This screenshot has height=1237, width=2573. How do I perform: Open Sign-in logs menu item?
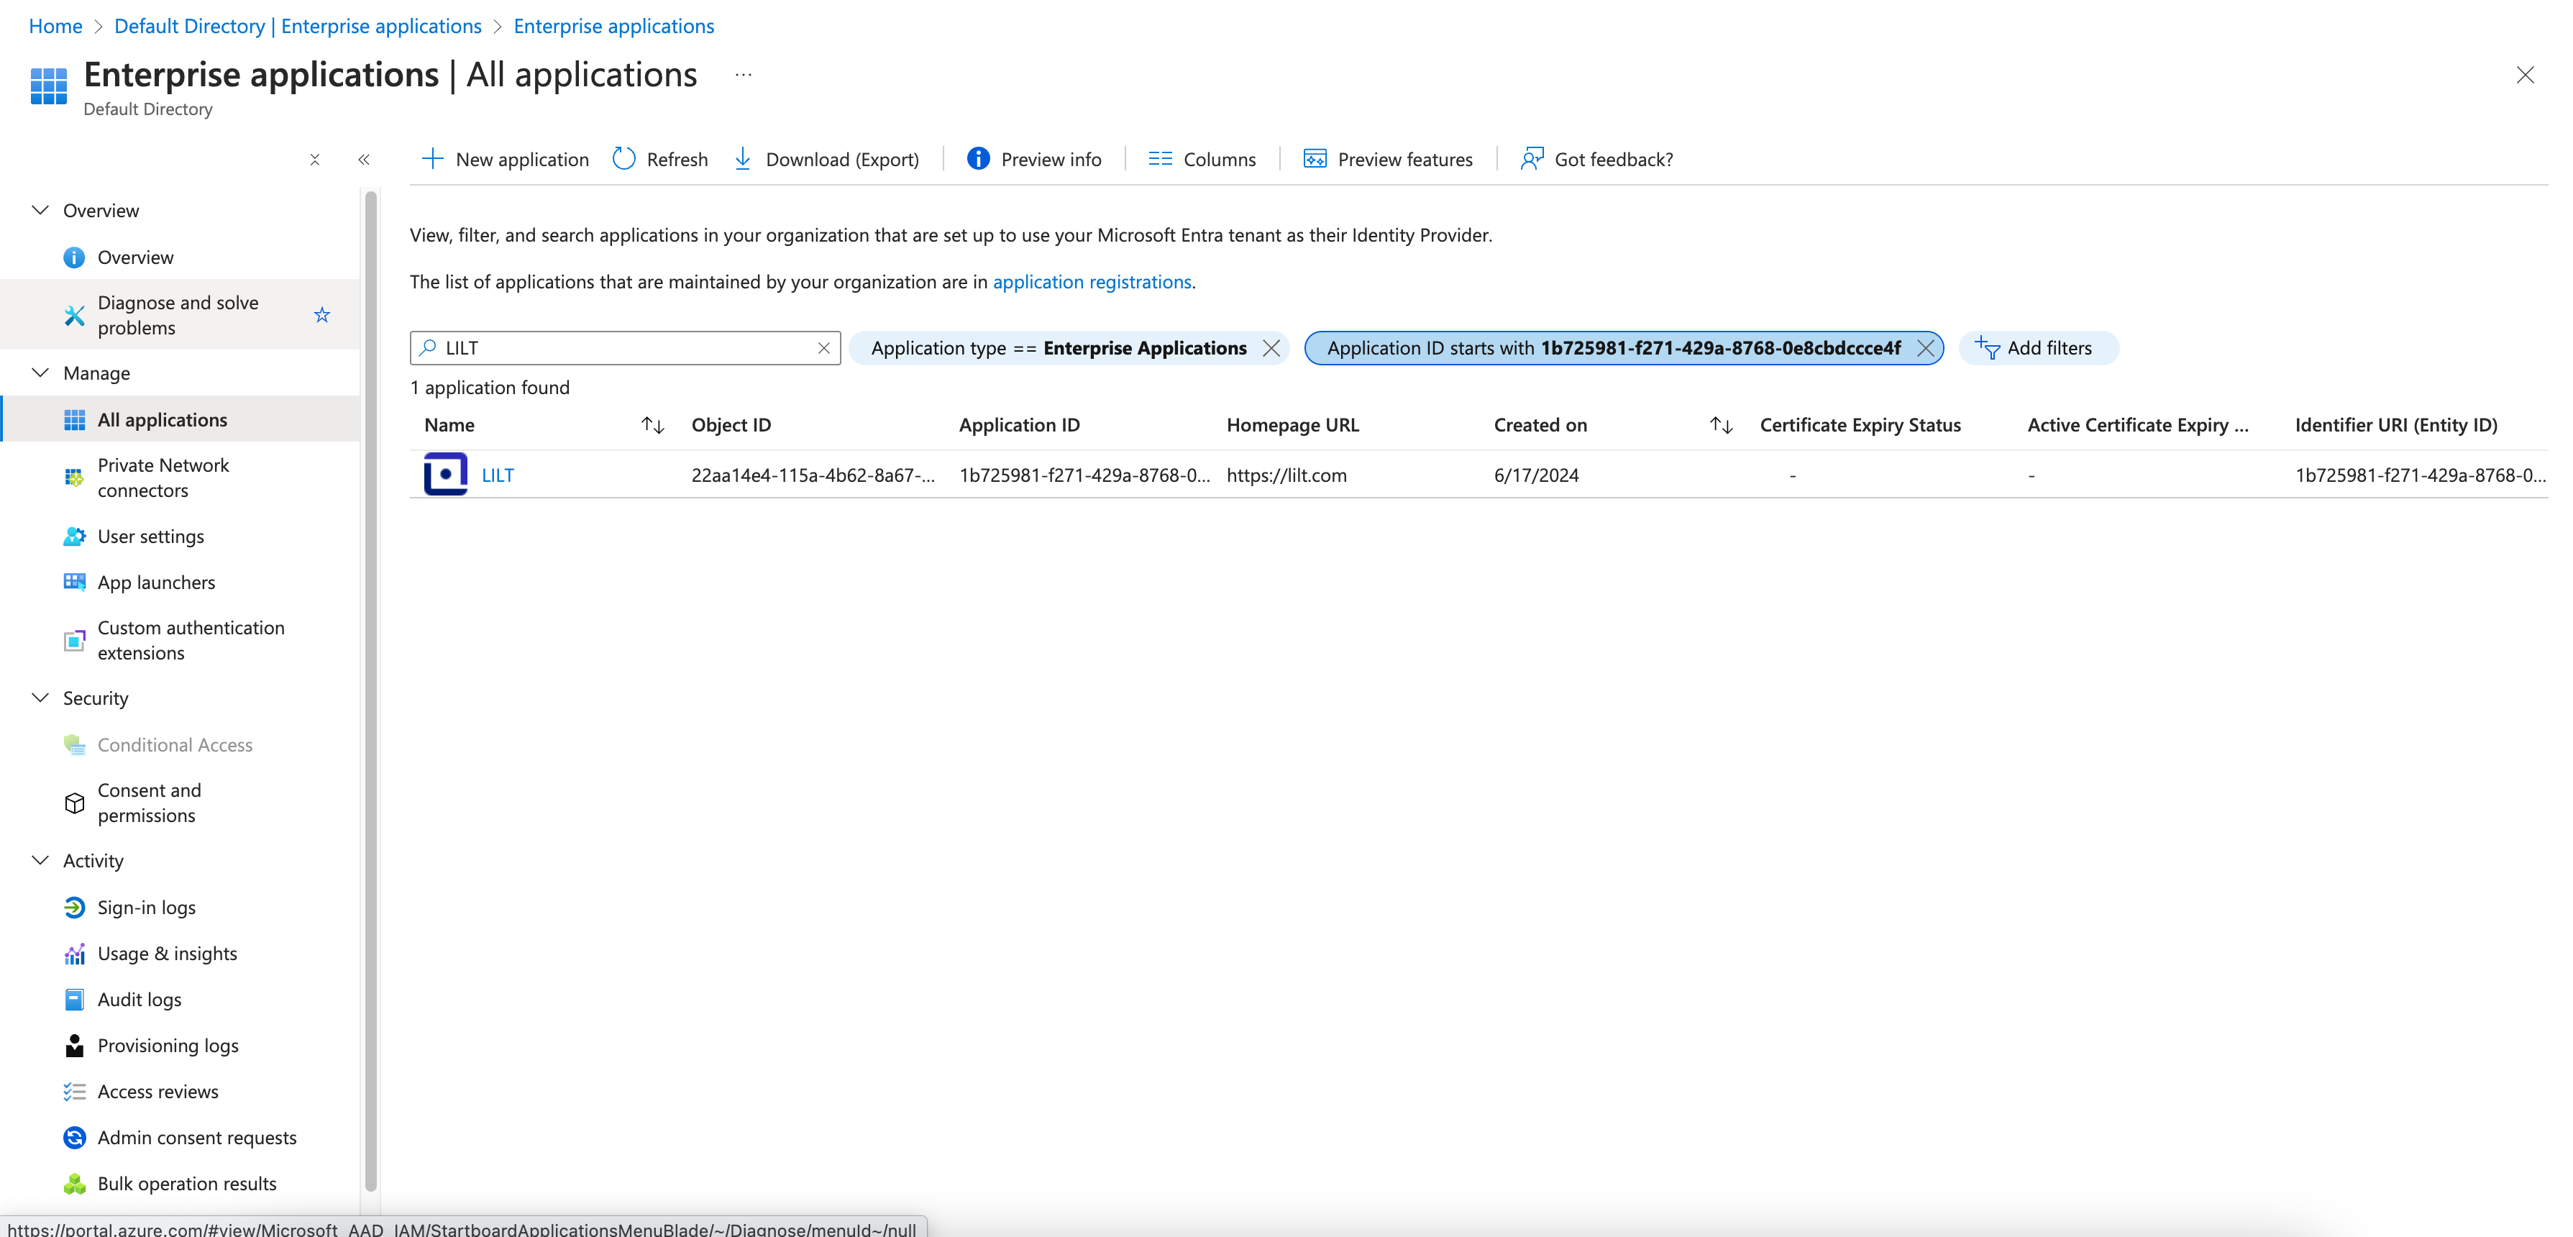(x=146, y=908)
